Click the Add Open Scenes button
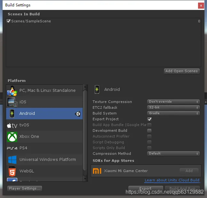The width and height of the screenshot is (207, 198). [182, 71]
